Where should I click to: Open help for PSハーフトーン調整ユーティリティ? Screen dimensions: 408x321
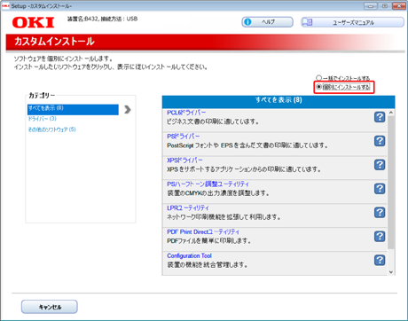380,189
